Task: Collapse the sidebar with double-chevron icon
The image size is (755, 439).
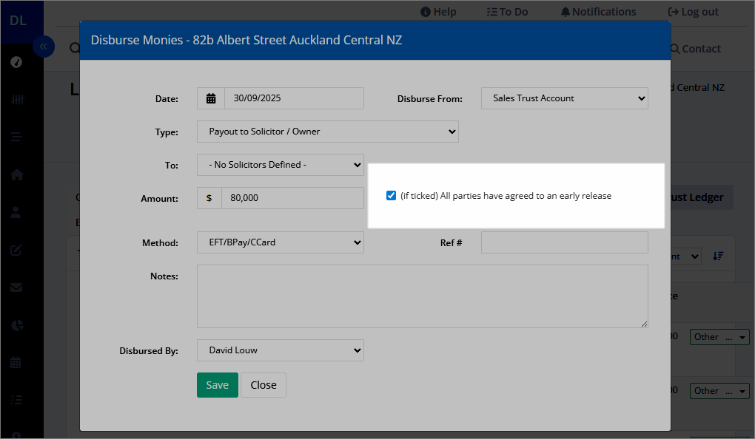Action: (44, 47)
